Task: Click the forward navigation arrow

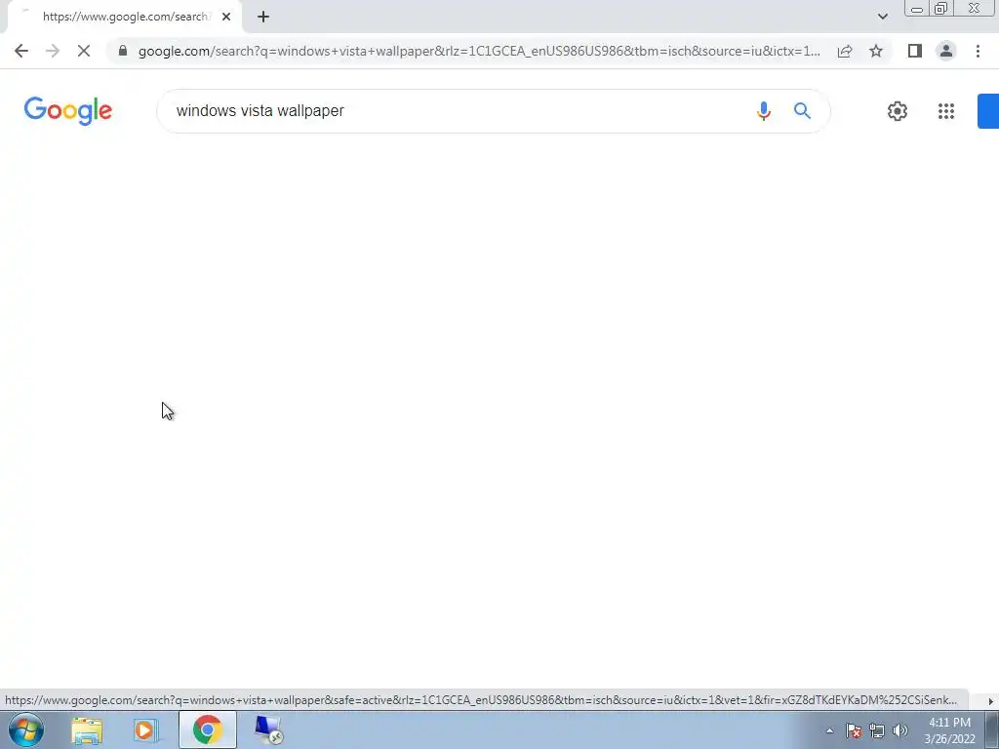Action: point(53,51)
